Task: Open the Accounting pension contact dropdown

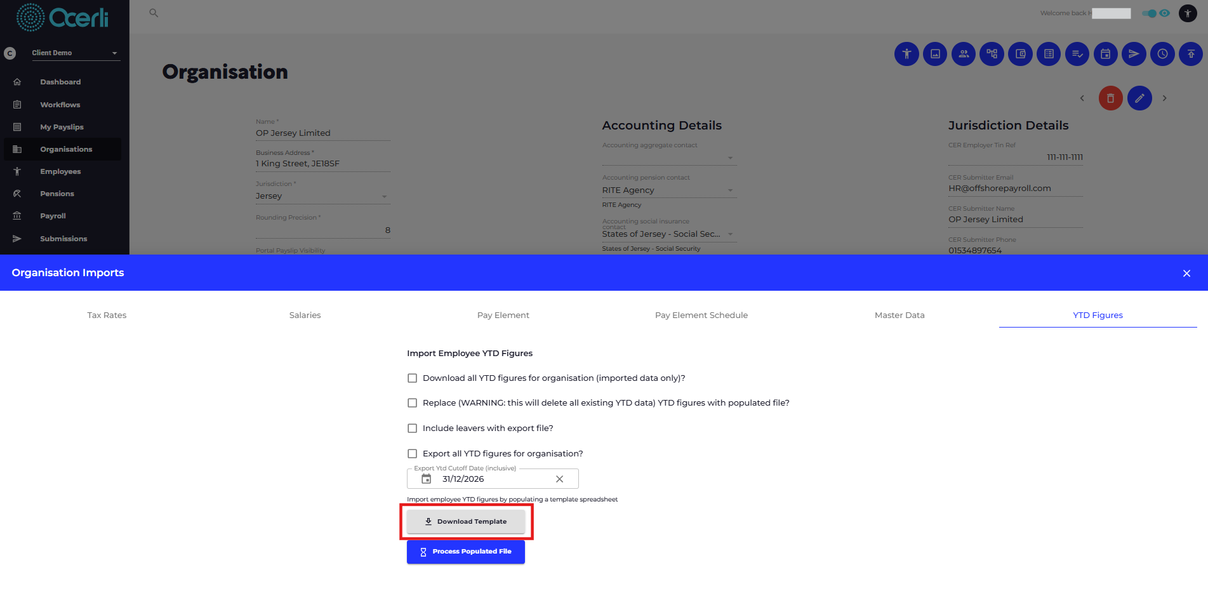Action: pyautogui.click(x=669, y=190)
